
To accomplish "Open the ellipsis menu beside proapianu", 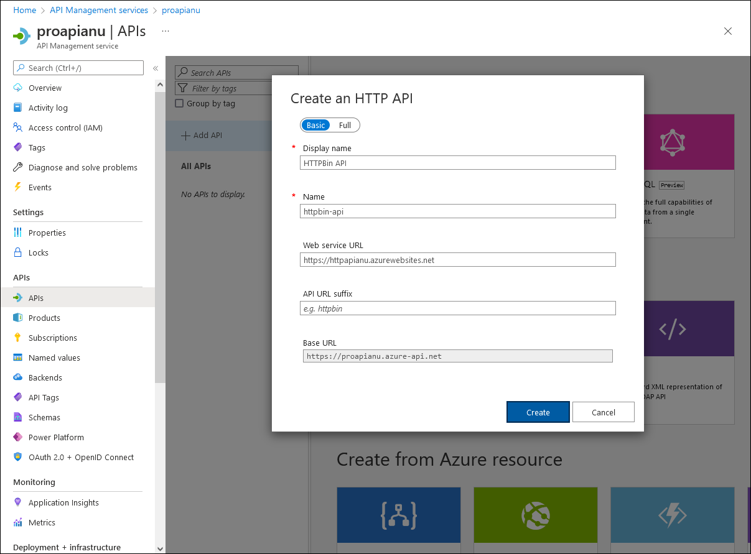I will [x=164, y=30].
